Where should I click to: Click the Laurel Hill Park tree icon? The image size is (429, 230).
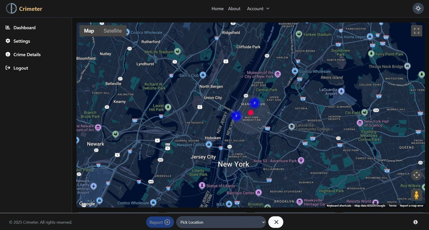[168, 107]
